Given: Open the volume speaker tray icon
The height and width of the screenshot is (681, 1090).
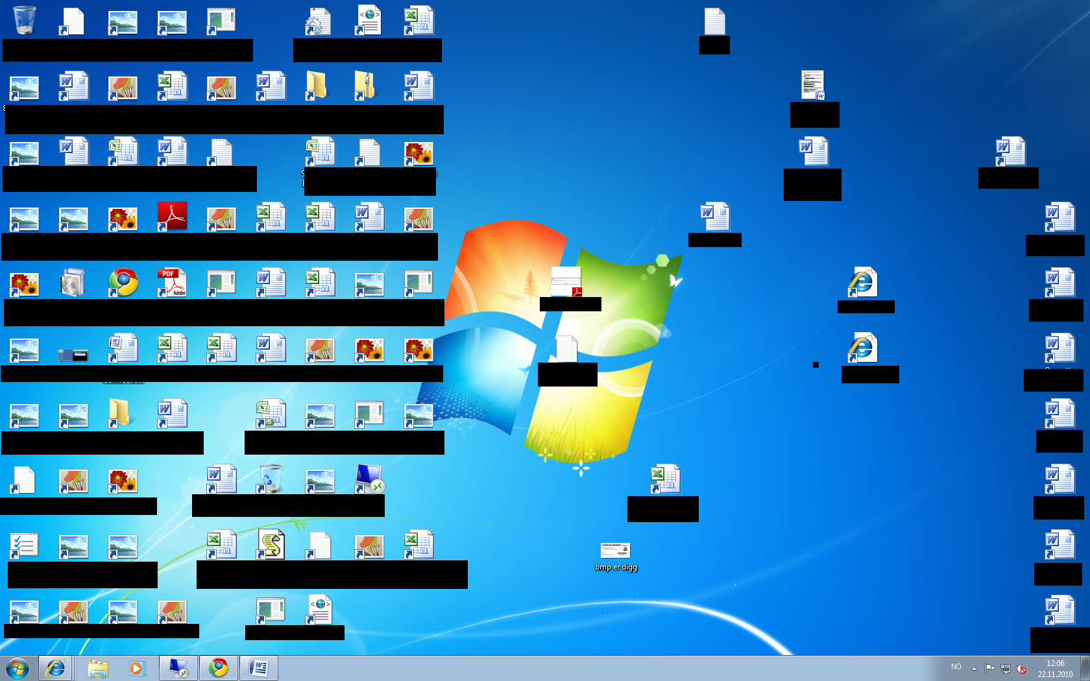Looking at the screenshot, I should coord(1021,669).
